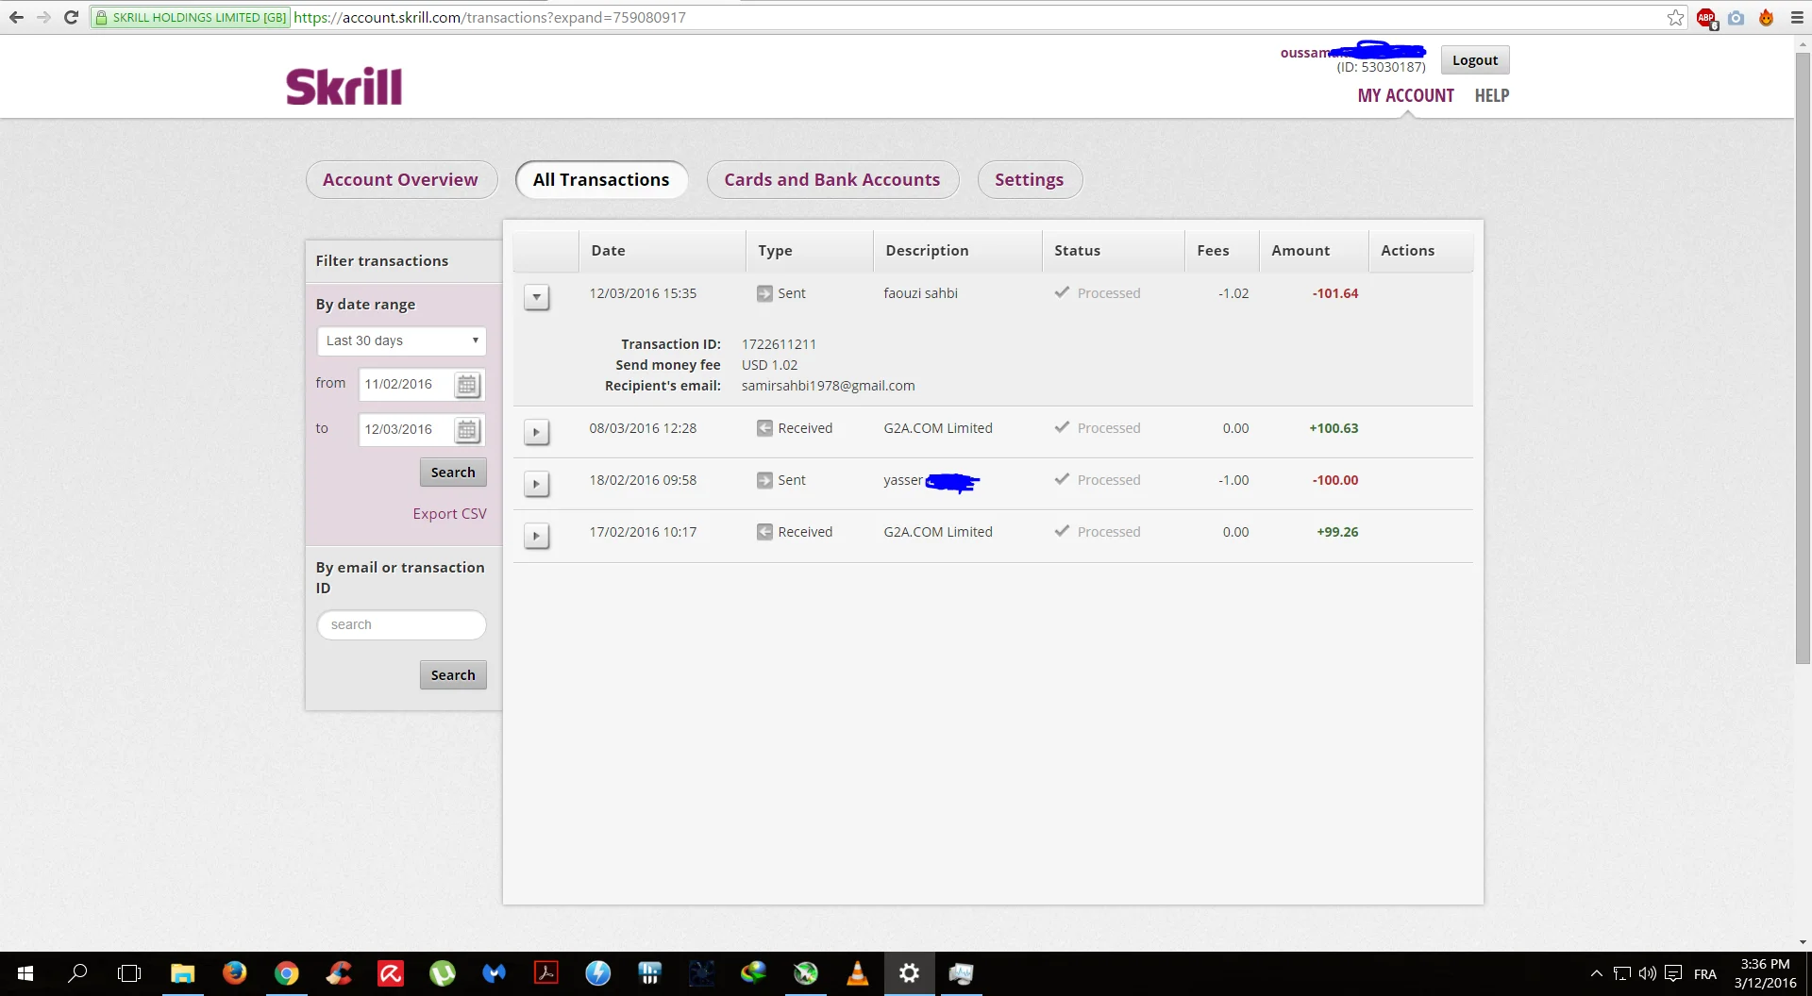The image size is (1812, 996).
Task: Open the Chrome menu hamburger icon
Action: pos(1797,17)
